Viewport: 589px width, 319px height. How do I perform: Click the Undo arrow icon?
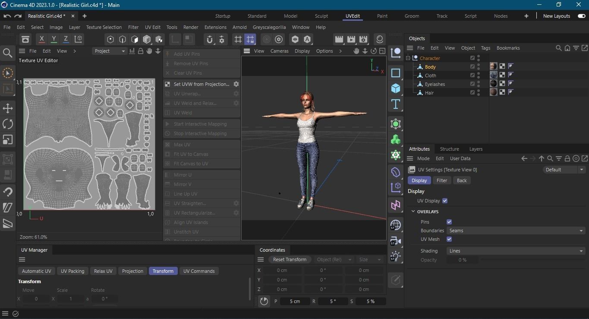[x=7, y=16]
